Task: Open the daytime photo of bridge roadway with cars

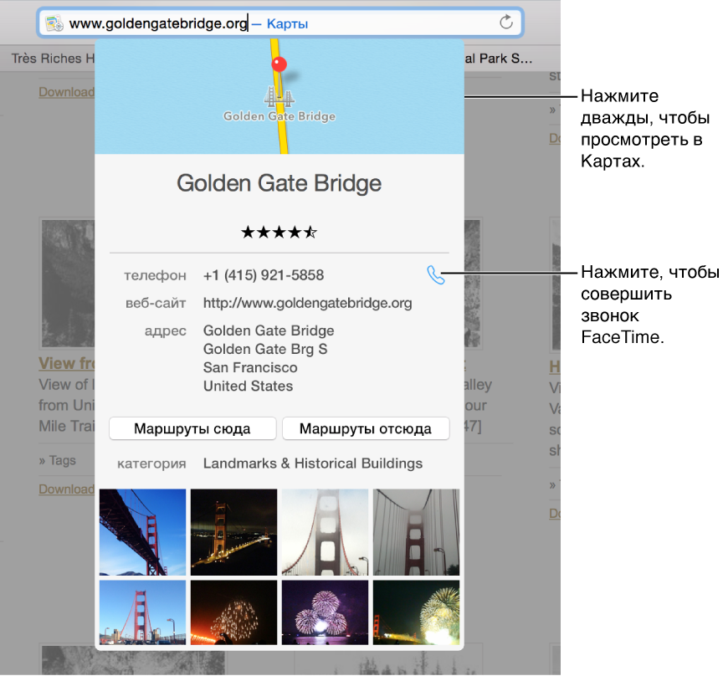Action: point(142,612)
